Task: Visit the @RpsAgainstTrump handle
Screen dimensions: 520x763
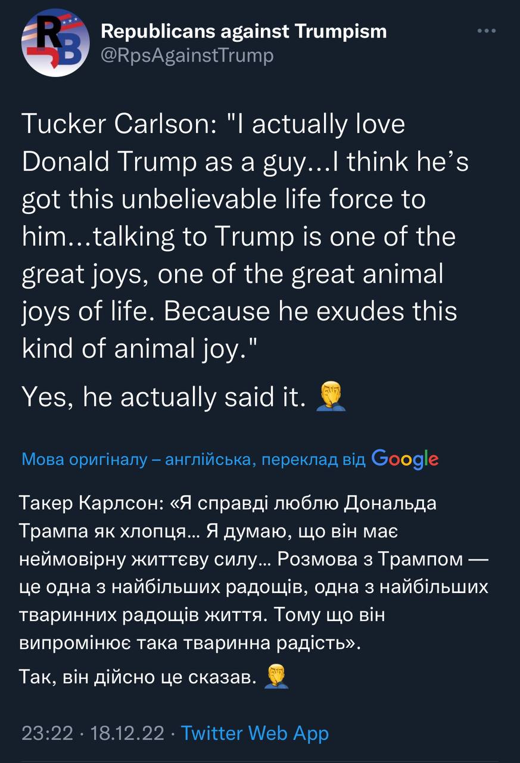Action: (187, 55)
